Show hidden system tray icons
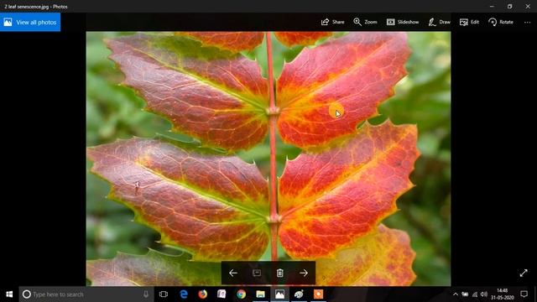 [x=455, y=294]
